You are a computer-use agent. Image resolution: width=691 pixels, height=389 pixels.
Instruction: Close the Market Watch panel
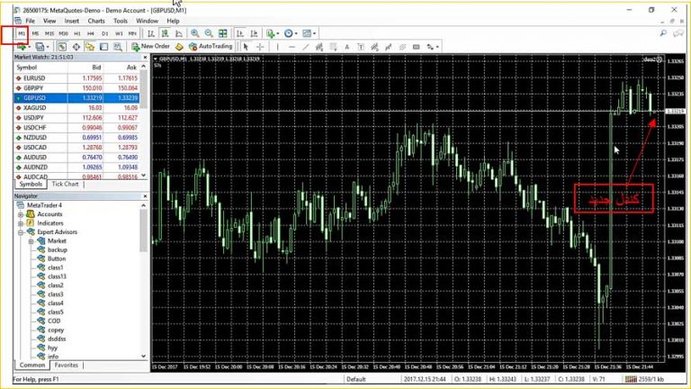tap(145, 58)
